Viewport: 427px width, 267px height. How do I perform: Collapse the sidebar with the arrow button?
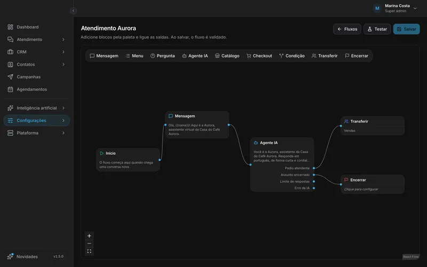[x=73, y=11]
